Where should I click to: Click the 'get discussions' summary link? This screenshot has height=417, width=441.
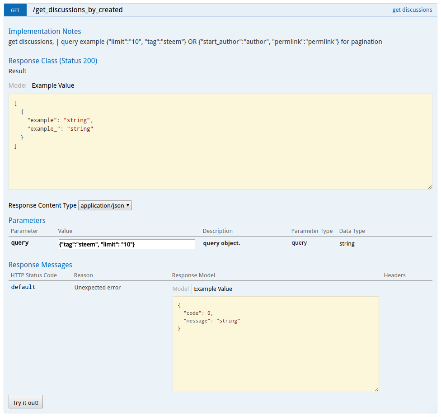412,10
